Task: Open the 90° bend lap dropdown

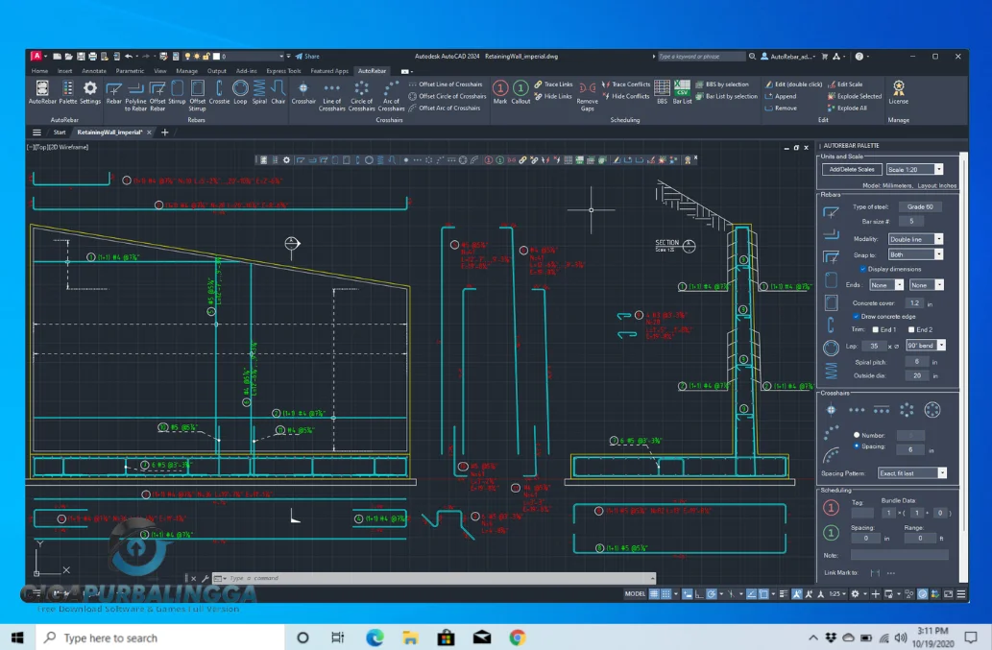Action: tap(926, 346)
